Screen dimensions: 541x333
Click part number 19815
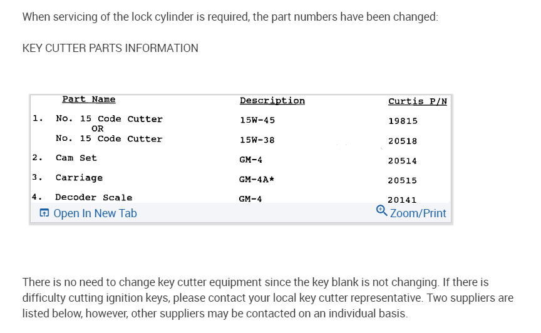click(x=403, y=121)
